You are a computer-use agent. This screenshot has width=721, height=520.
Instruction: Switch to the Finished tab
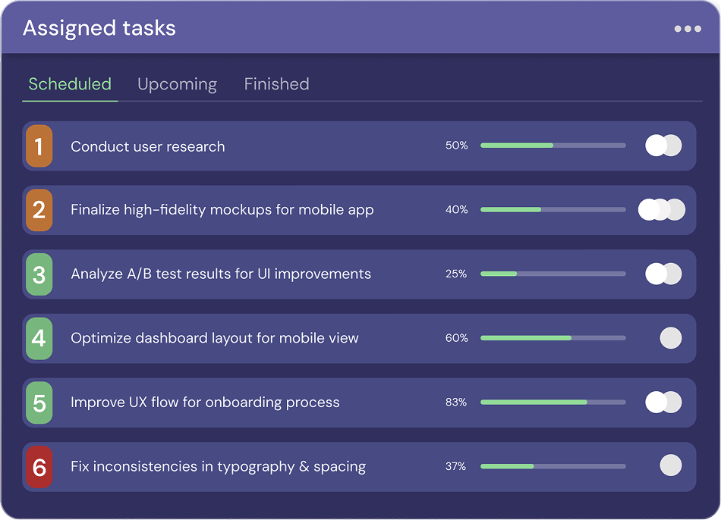tap(276, 84)
